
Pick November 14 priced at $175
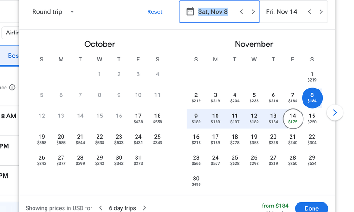click(x=293, y=118)
